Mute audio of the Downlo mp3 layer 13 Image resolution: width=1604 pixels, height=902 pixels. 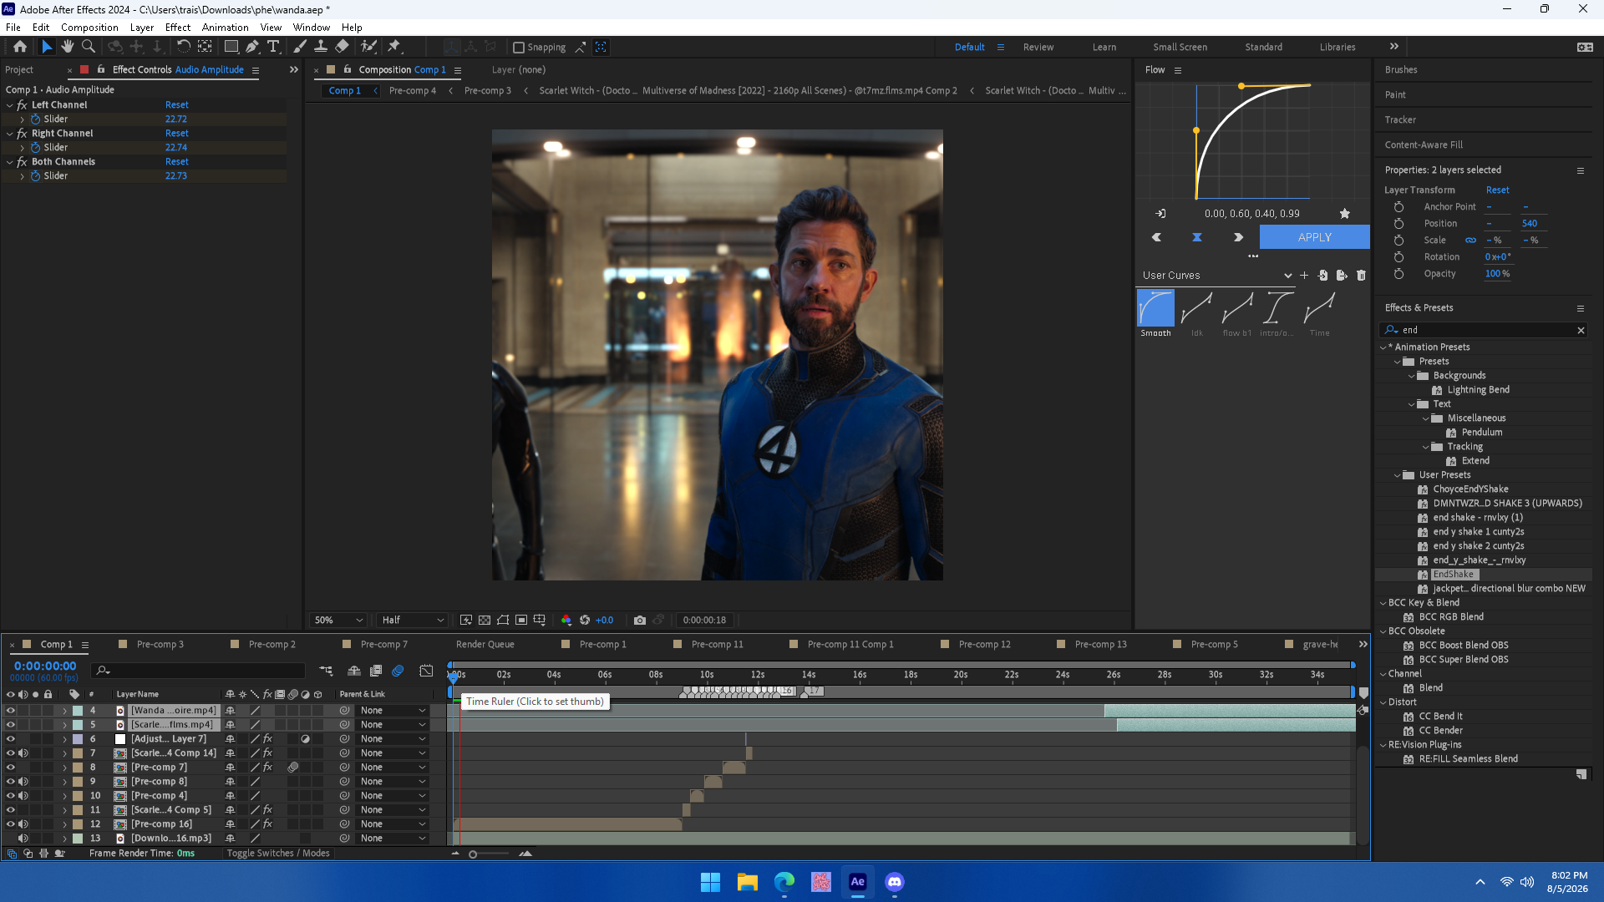(x=23, y=839)
